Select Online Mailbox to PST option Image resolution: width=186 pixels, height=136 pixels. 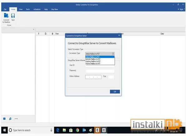pyautogui.click(x=100, y=57)
